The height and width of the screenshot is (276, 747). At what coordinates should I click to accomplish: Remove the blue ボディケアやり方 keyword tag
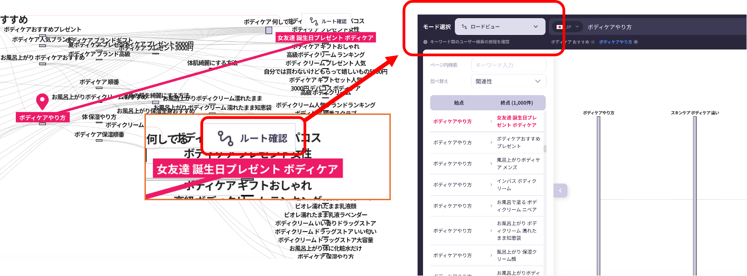pos(636,42)
